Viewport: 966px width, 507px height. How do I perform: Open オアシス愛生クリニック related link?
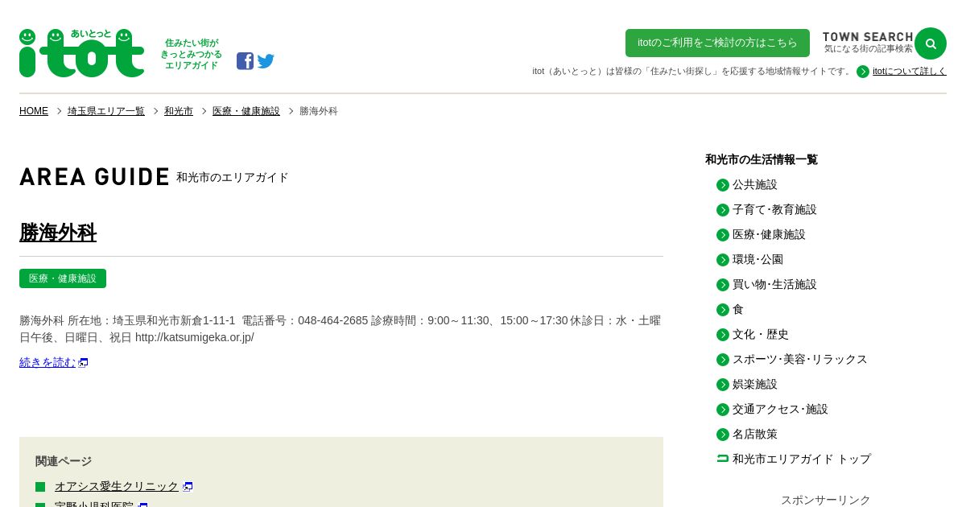[117, 487]
